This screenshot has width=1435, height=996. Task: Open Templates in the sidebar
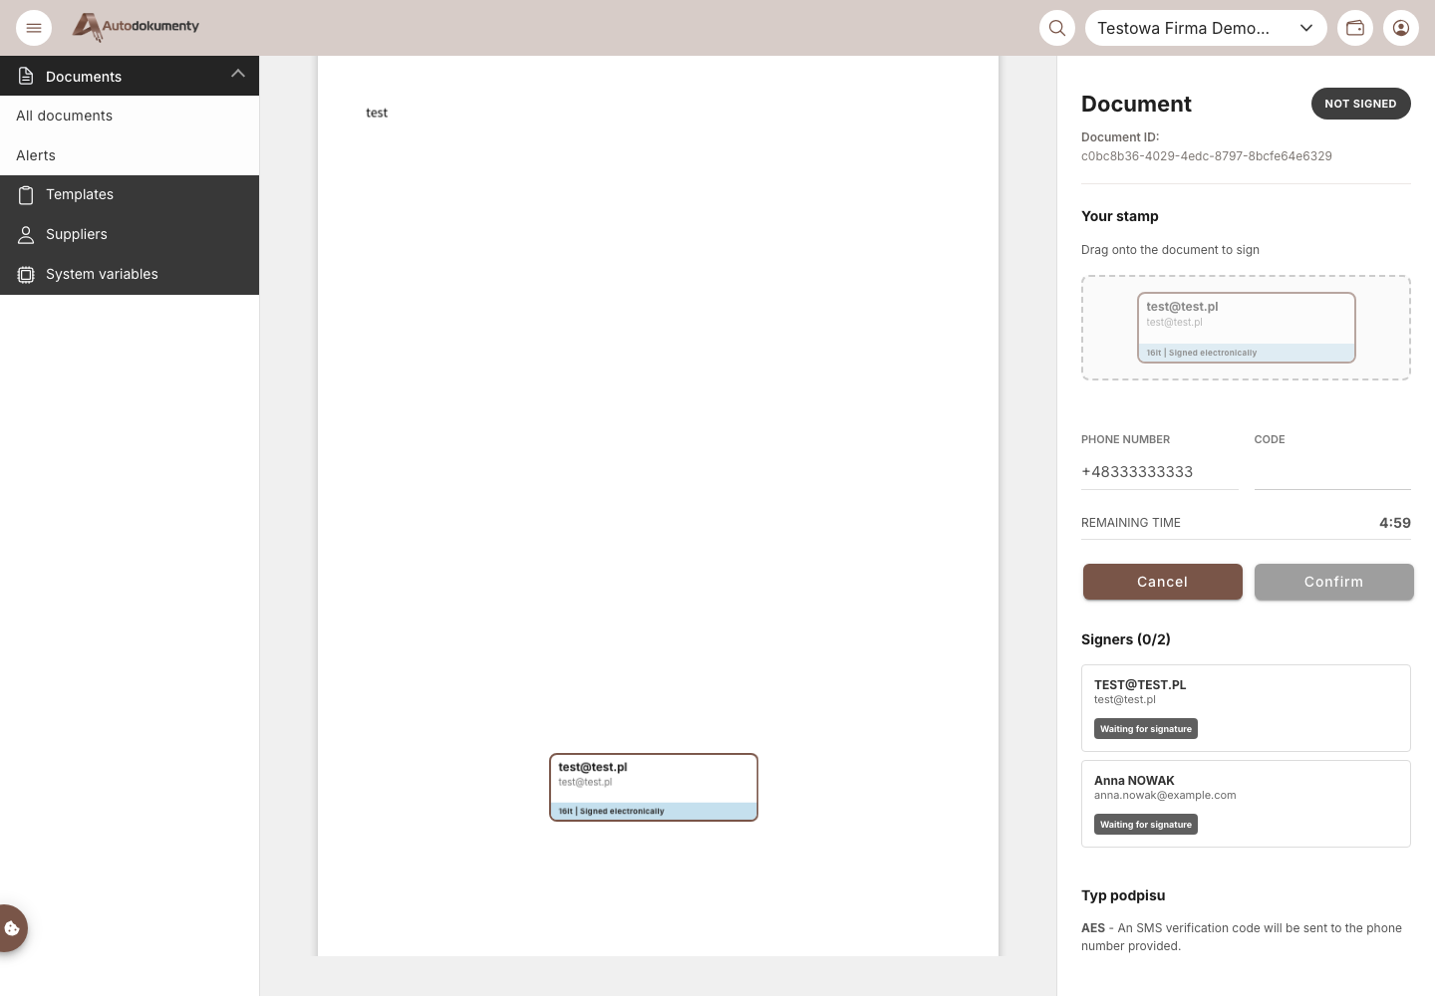[130, 195]
